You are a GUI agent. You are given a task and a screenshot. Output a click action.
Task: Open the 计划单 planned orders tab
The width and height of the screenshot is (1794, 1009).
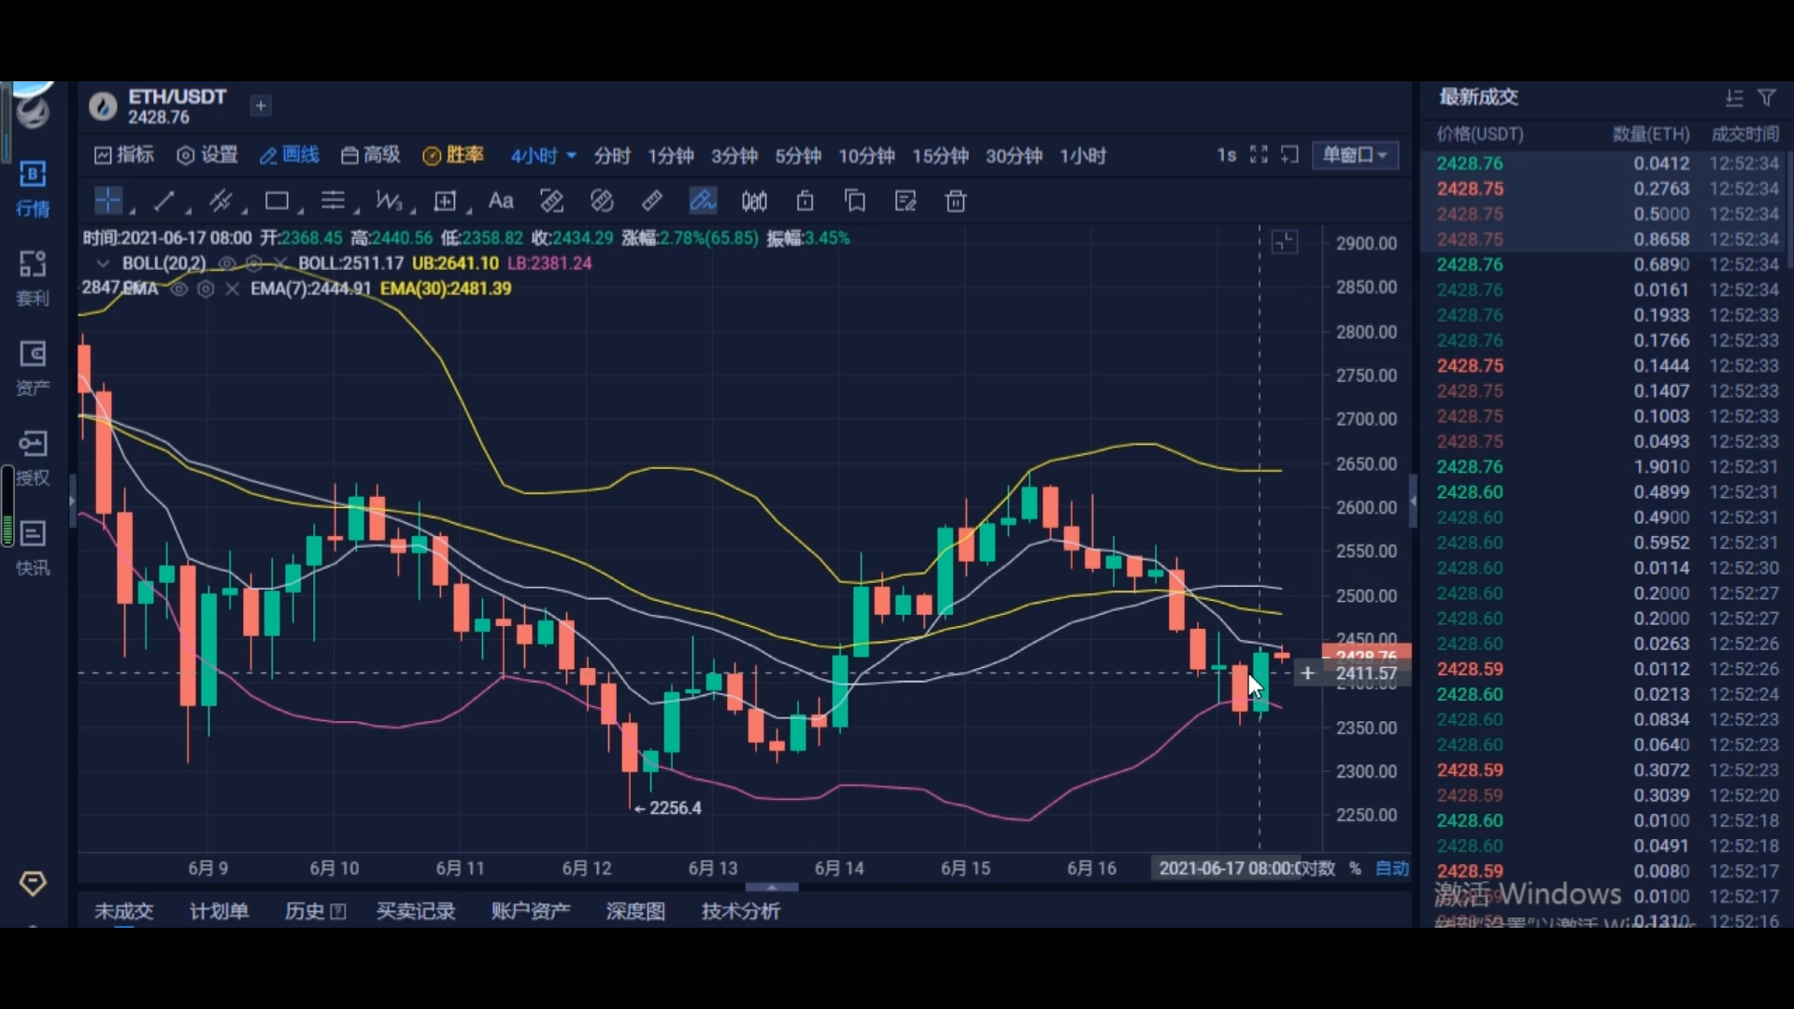[219, 911]
